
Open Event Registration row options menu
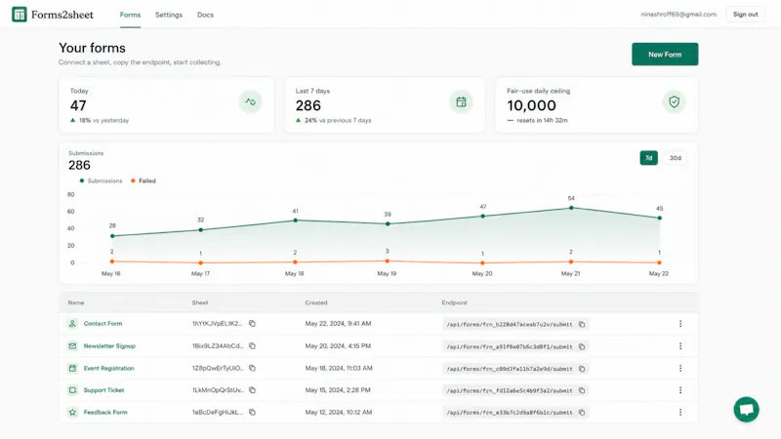pyautogui.click(x=680, y=369)
